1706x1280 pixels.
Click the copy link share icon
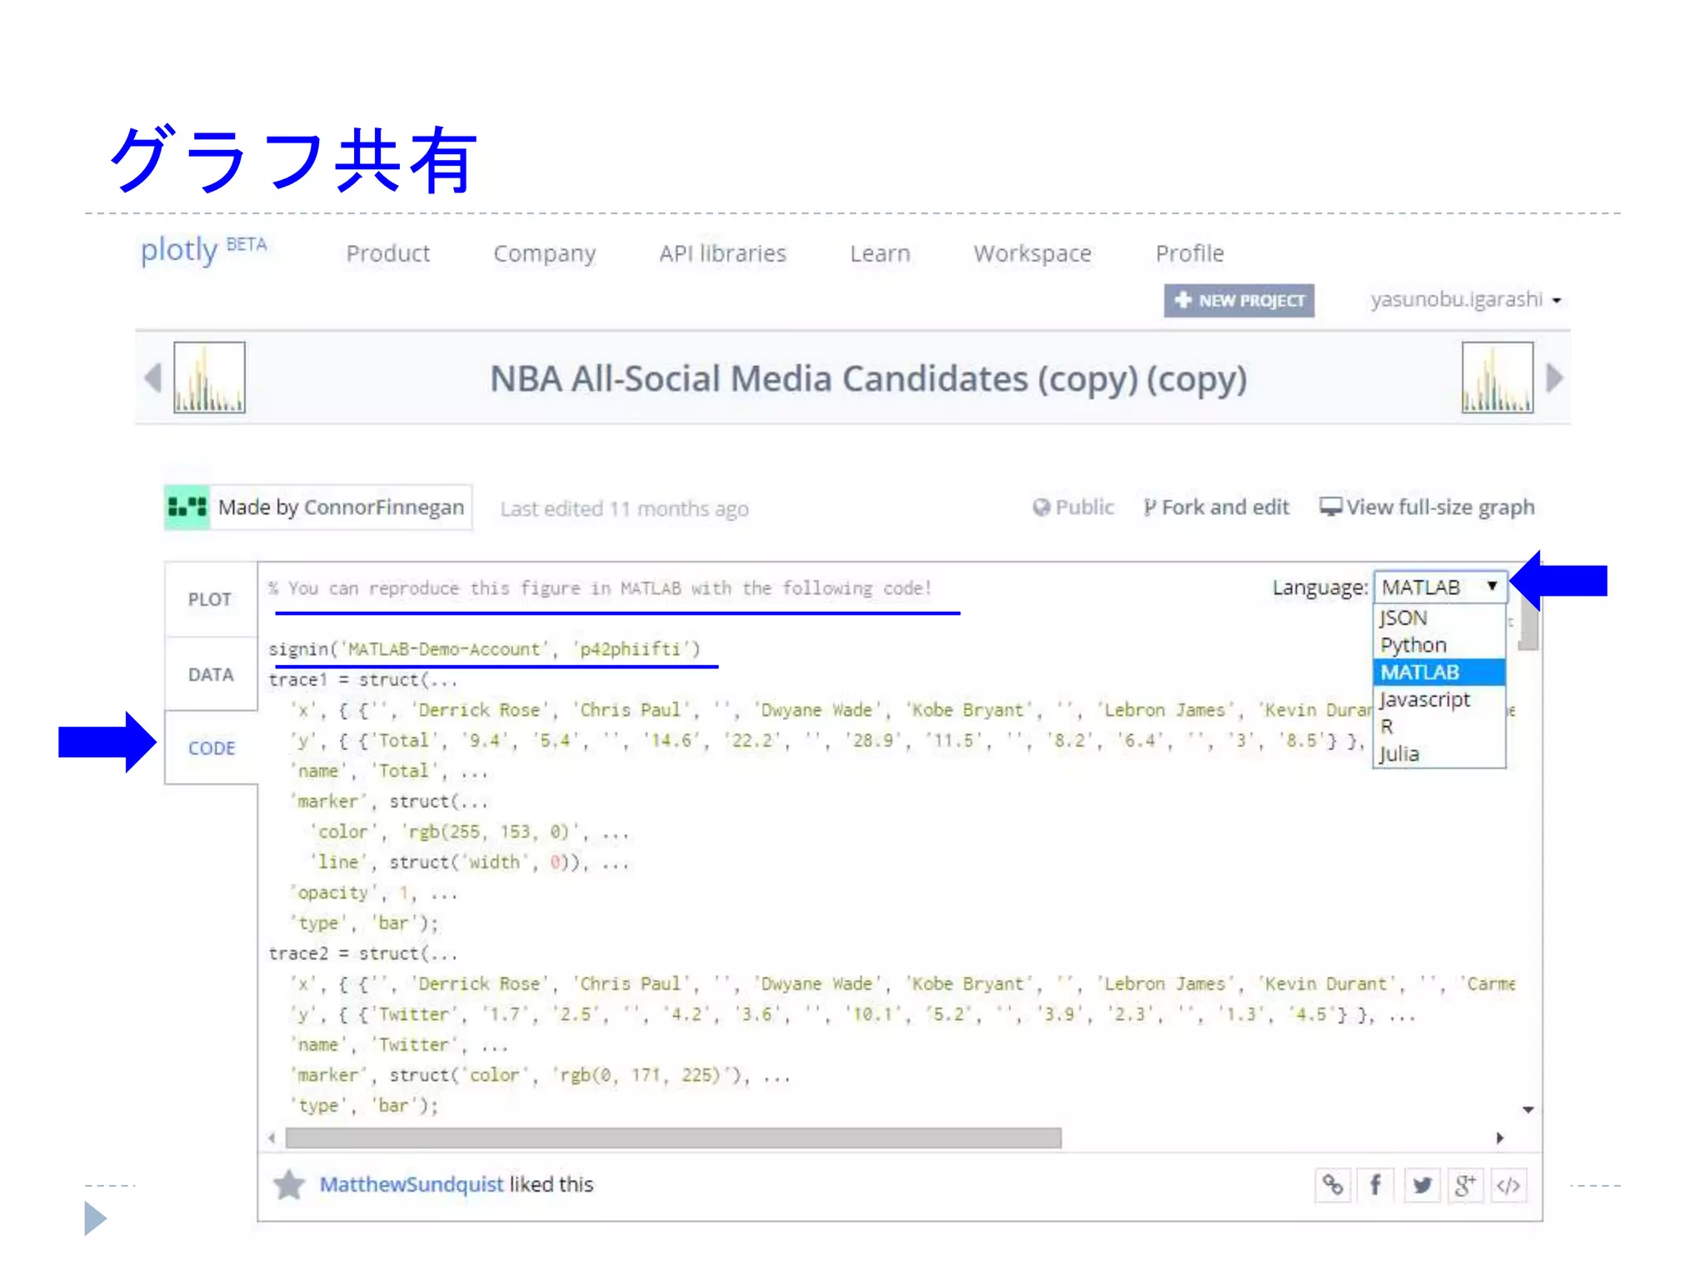(x=1333, y=1185)
